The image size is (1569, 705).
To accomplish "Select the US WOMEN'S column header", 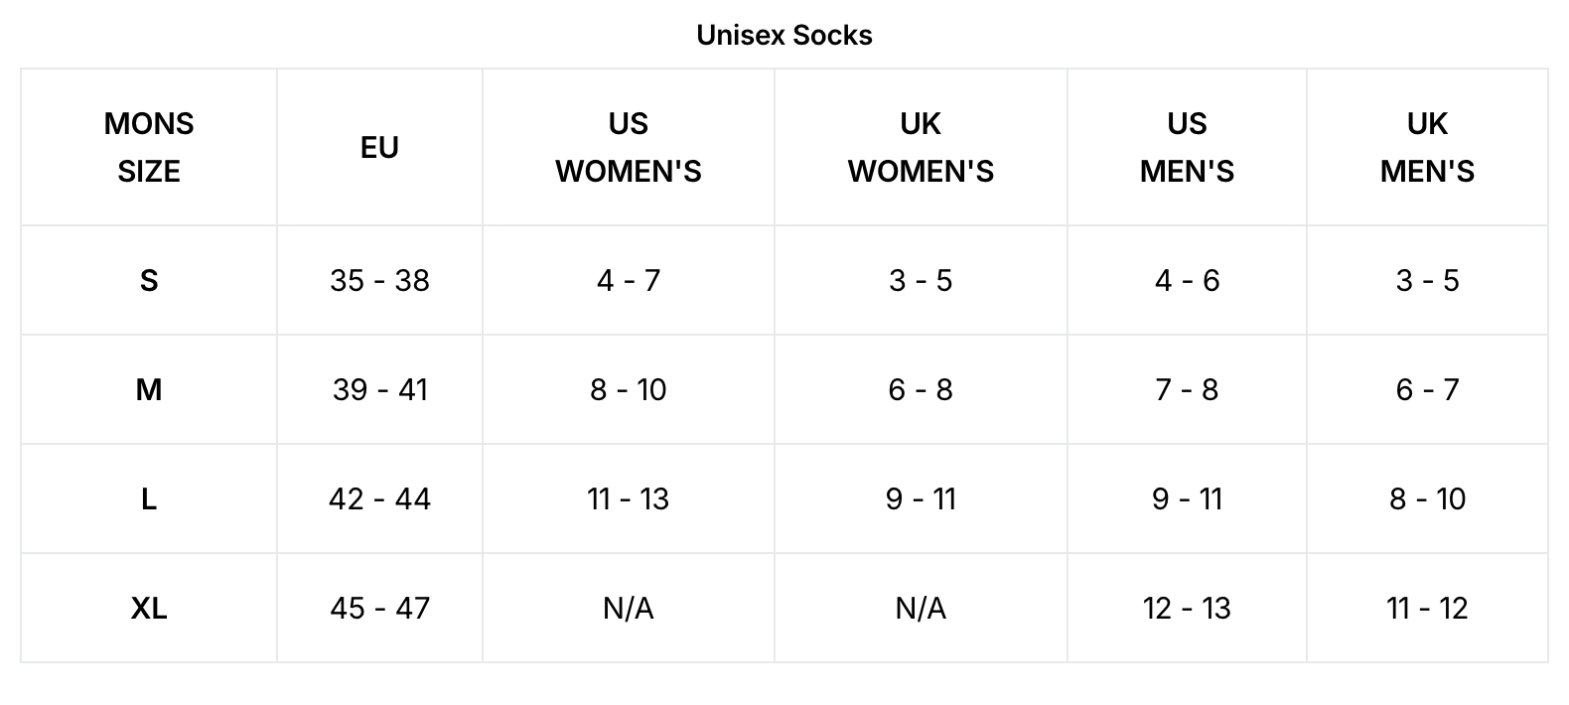I will [x=628, y=147].
